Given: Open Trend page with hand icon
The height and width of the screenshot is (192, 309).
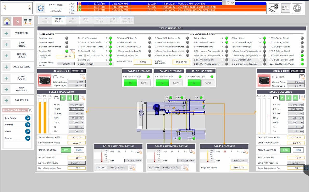Looking at the screenshot, I should 28,131.
